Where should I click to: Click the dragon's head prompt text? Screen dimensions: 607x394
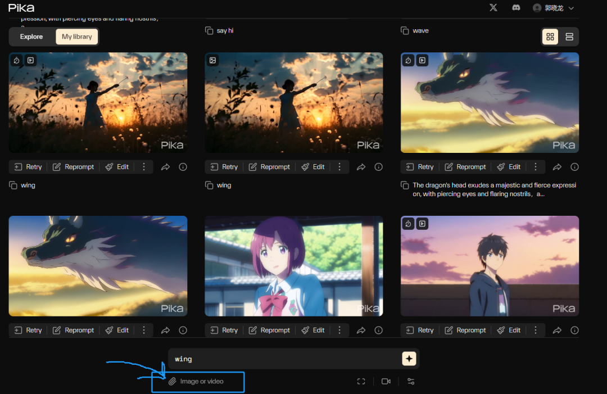pos(495,189)
